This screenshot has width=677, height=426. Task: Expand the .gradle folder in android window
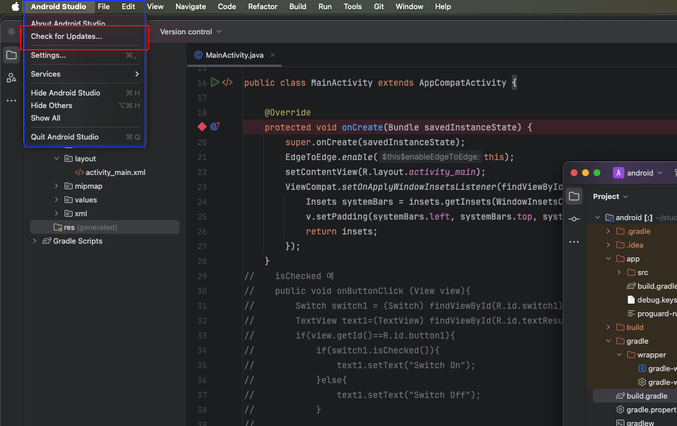pyautogui.click(x=608, y=232)
